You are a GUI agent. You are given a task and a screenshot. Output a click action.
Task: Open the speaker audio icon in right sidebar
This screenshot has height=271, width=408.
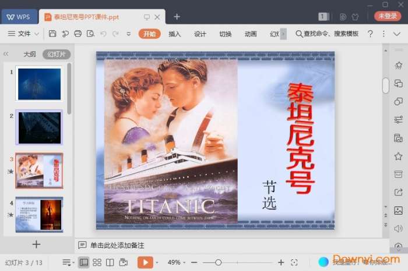(398, 229)
